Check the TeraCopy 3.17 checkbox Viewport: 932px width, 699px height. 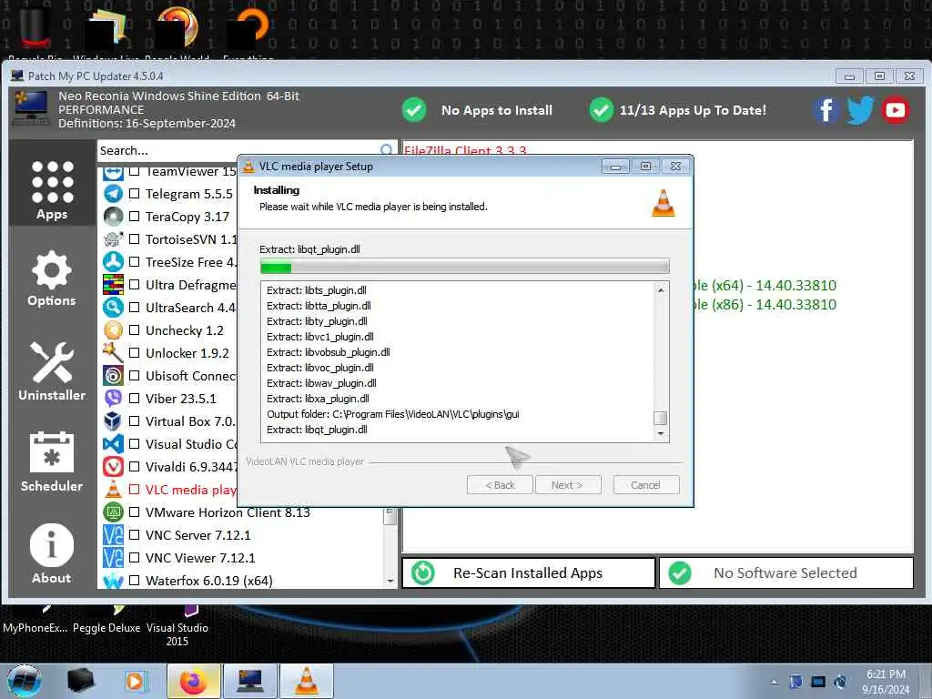135,217
